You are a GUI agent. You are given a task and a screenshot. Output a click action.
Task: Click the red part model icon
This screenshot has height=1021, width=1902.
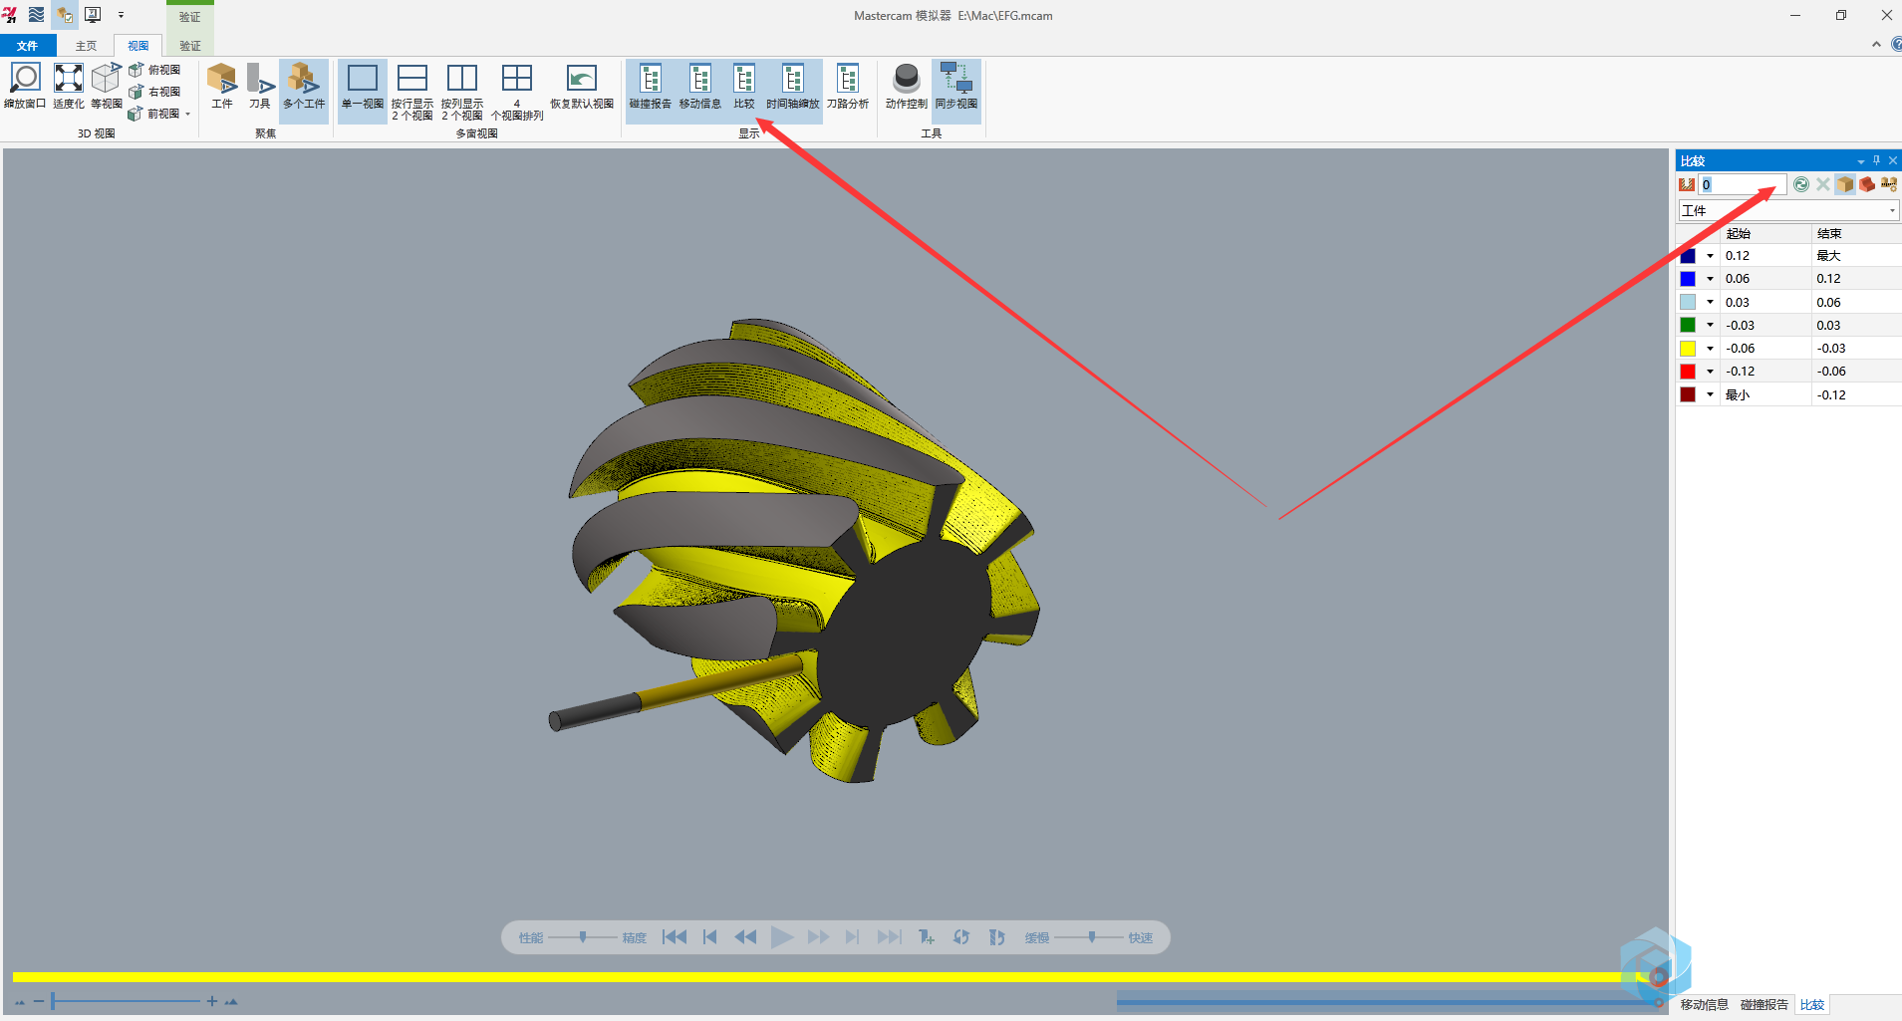click(1867, 184)
